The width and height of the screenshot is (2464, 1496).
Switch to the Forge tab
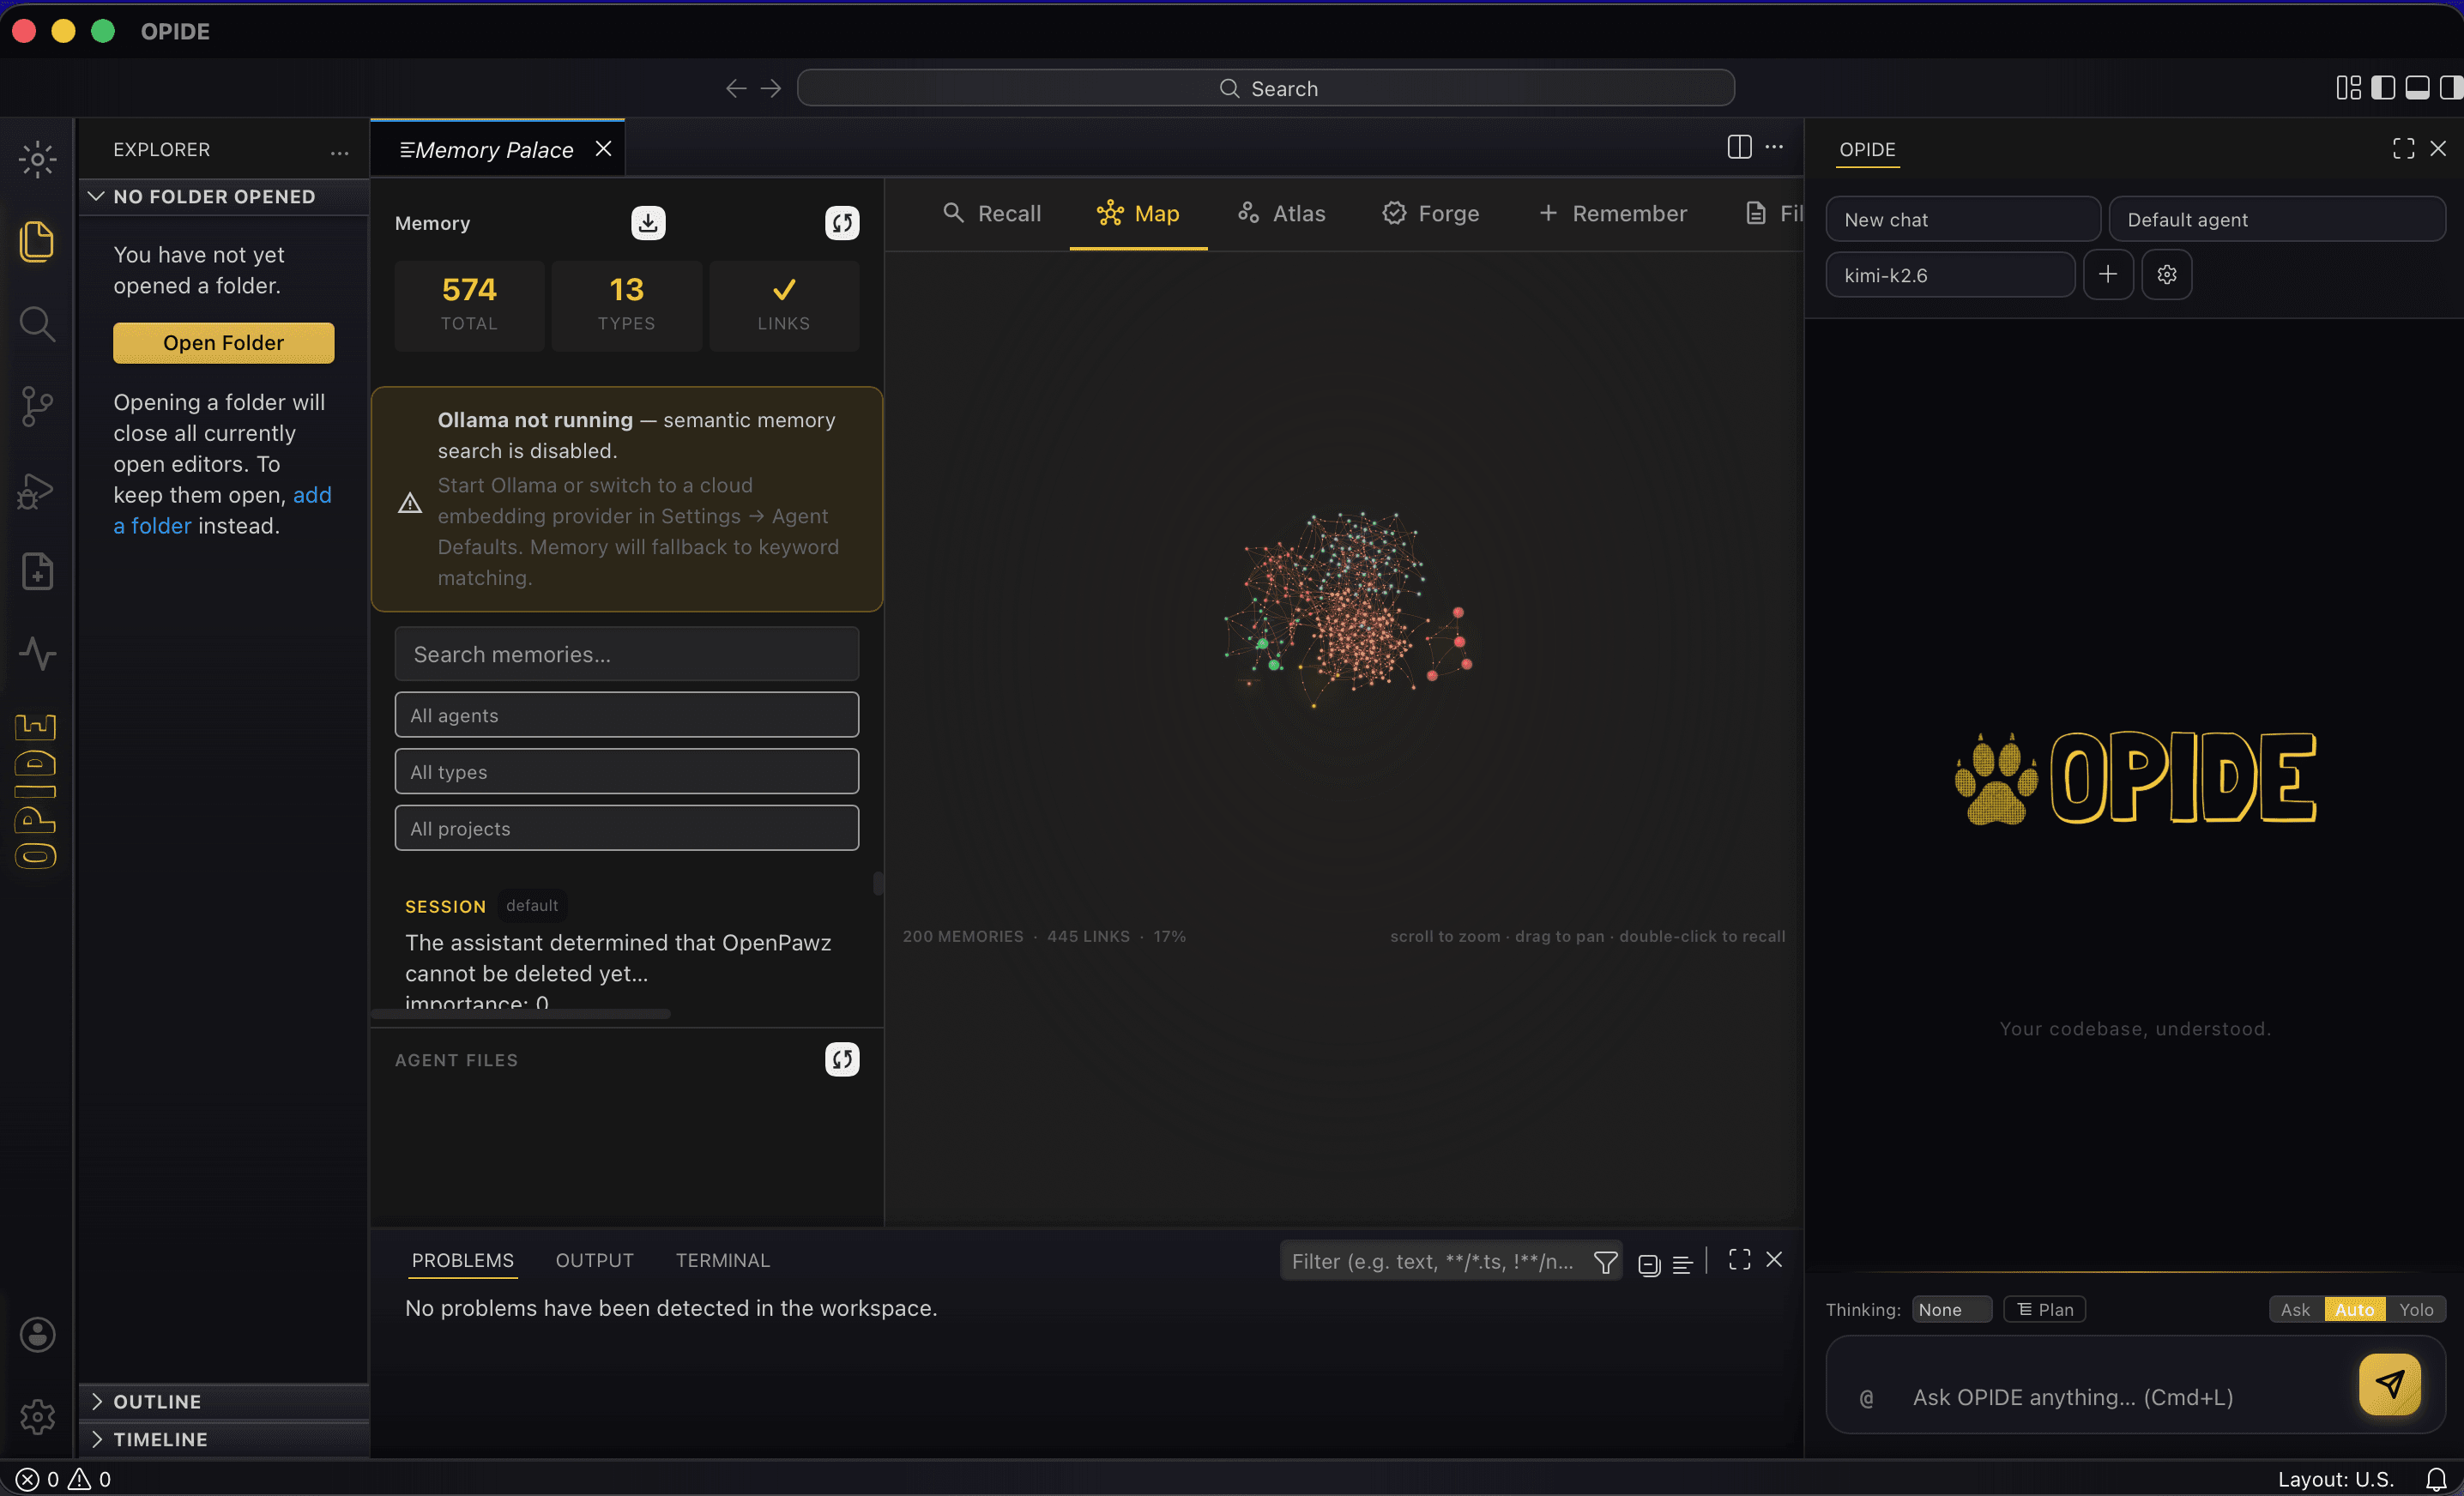point(1431,213)
